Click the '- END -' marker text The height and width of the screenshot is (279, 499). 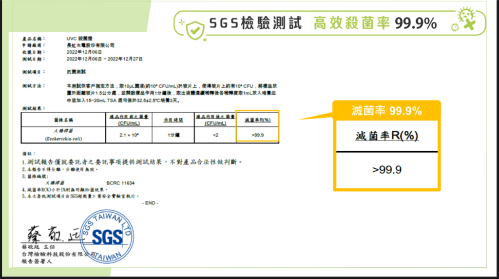coord(150,202)
